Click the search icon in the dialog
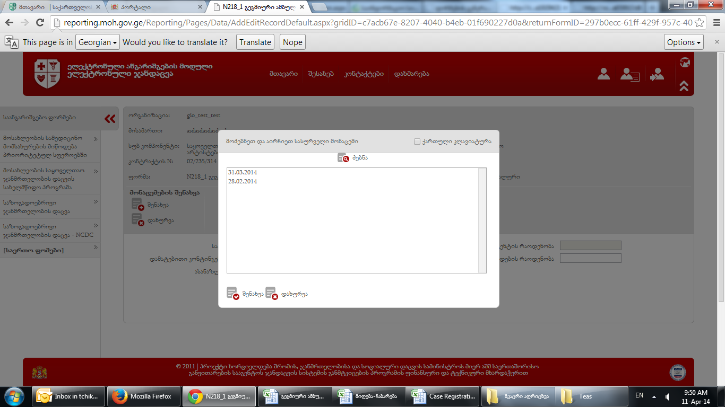Image resolution: width=725 pixels, height=407 pixels. pos(343,158)
